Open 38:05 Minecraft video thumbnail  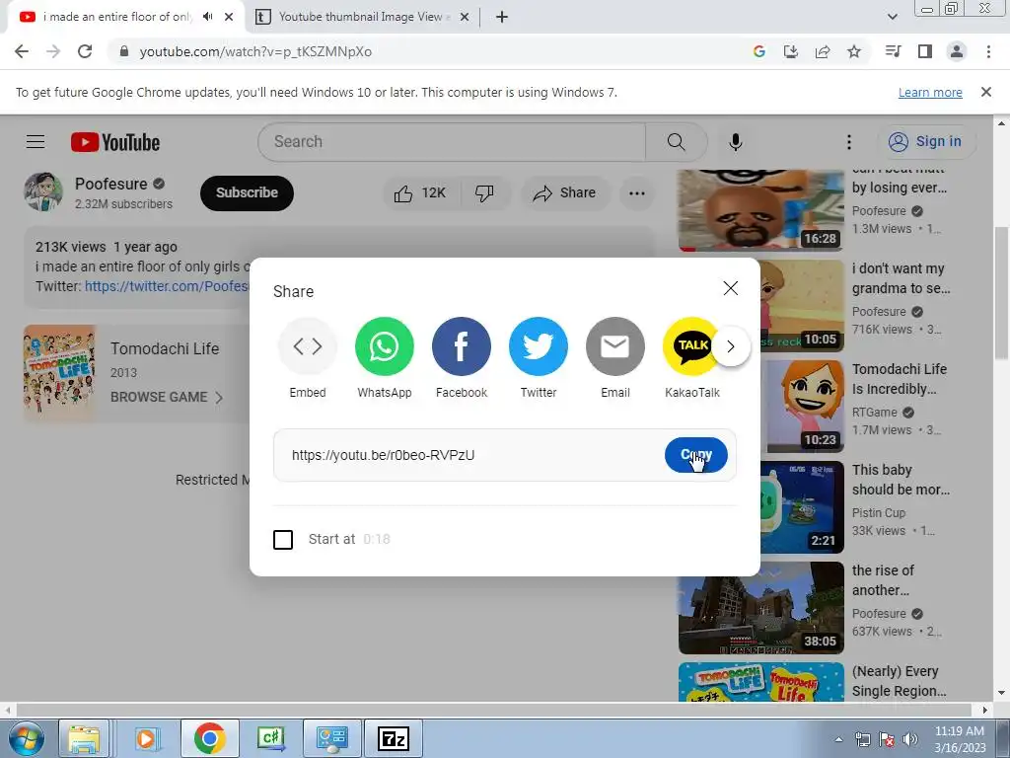(x=761, y=608)
